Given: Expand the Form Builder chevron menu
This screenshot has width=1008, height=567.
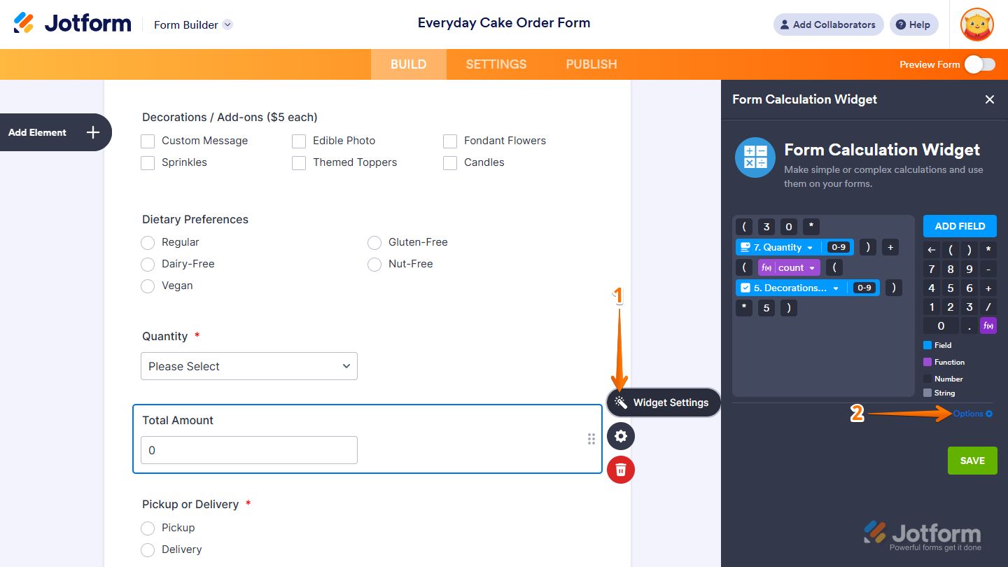Looking at the screenshot, I should click(x=226, y=24).
